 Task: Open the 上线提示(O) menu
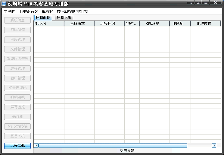tap(28, 11)
